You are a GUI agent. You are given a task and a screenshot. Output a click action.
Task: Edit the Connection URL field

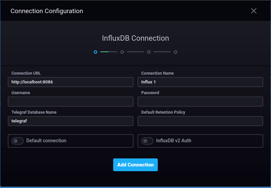71,82
